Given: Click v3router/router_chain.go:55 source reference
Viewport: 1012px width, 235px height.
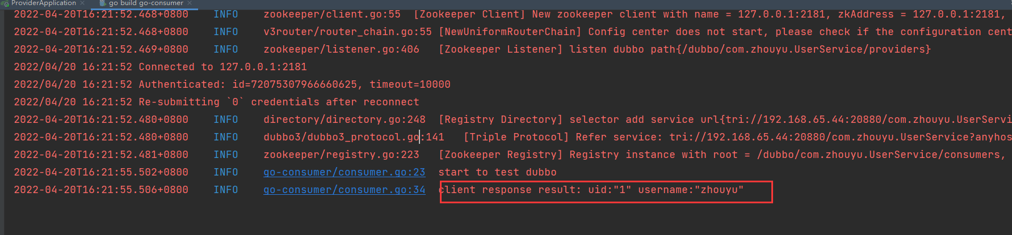Looking at the screenshot, I should [347, 32].
